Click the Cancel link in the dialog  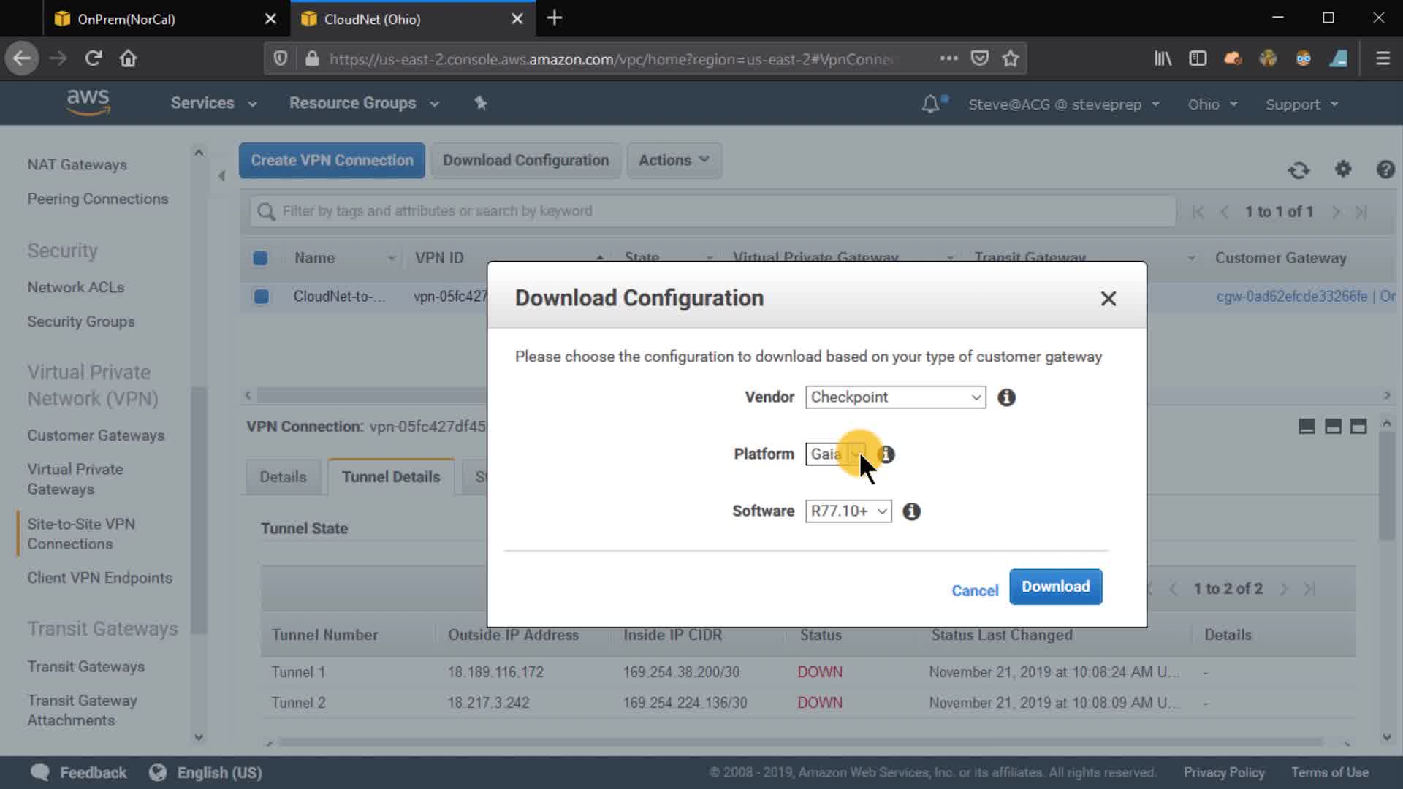974,590
